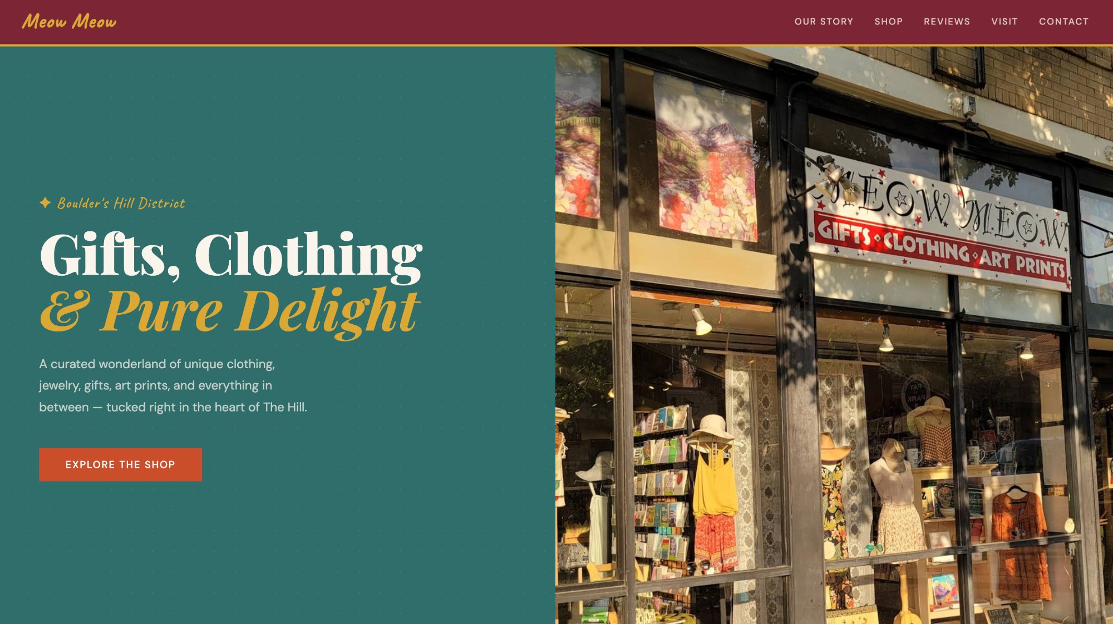The height and width of the screenshot is (624, 1113).
Task: Click the gold star sparkle icon
Action: 45,203
